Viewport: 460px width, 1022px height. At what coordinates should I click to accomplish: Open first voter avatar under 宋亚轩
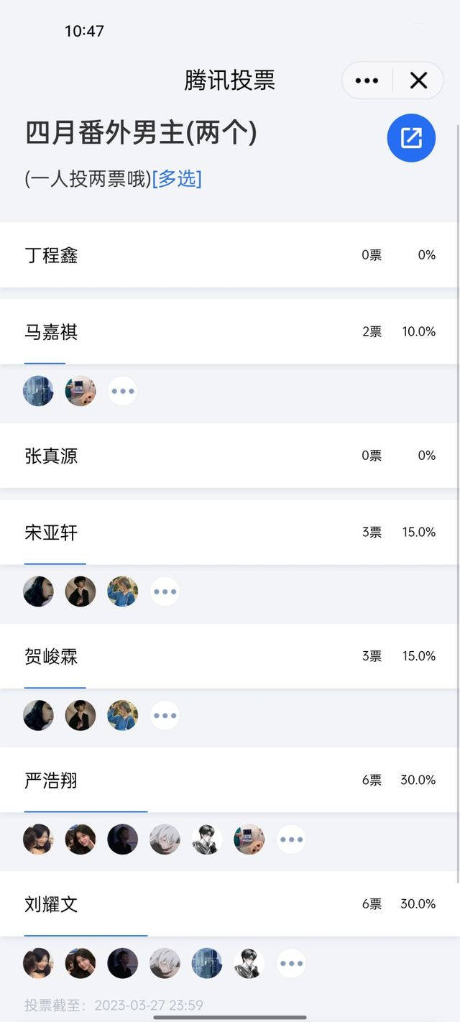pyautogui.click(x=38, y=591)
